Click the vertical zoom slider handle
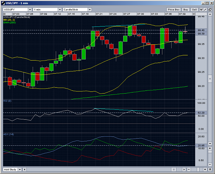This screenshot has width=215, height=174. [x=210, y=152]
